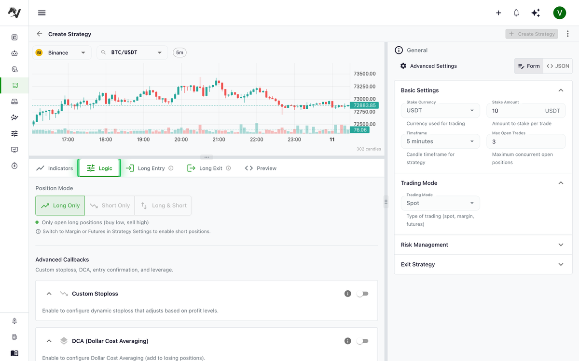The height and width of the screenshot is (361, 579).
Task: Open the monitor chart sidebar icon
Action: [x=14, y=150]
